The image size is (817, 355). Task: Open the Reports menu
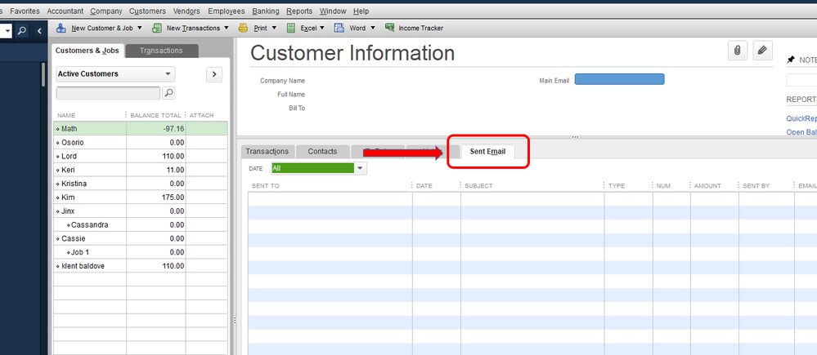(x=299, y=11)
